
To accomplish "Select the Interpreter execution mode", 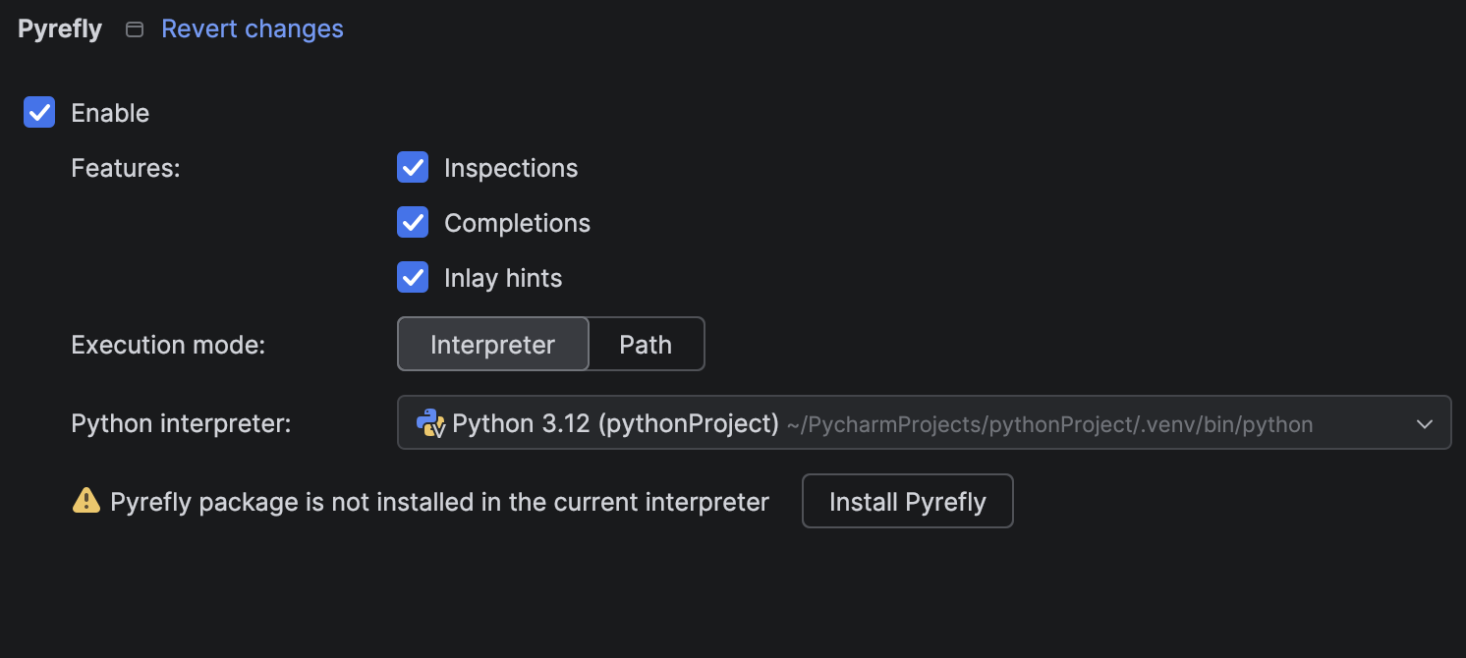I will click(492, 344).
